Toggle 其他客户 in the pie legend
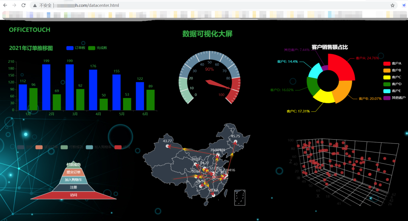Screen dimensions: 408x221 (x=394, y=98)
